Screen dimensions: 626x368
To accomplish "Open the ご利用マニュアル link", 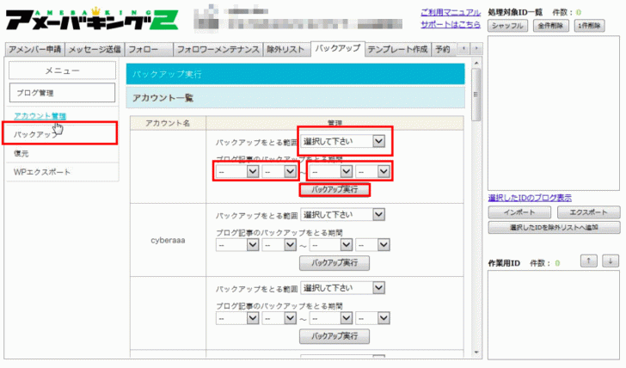I will click(x=450, y=13).
